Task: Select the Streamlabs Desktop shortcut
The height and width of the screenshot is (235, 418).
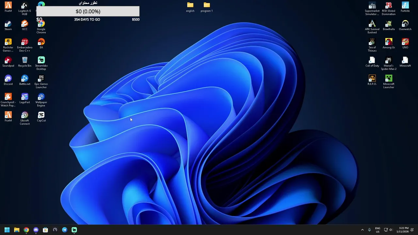Action: point(41,64)
